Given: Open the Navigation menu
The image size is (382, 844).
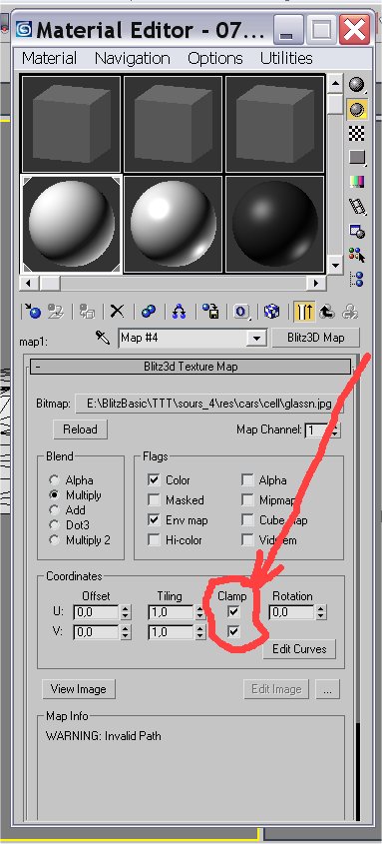Looking at the screenshot, I should coord(133,58).
